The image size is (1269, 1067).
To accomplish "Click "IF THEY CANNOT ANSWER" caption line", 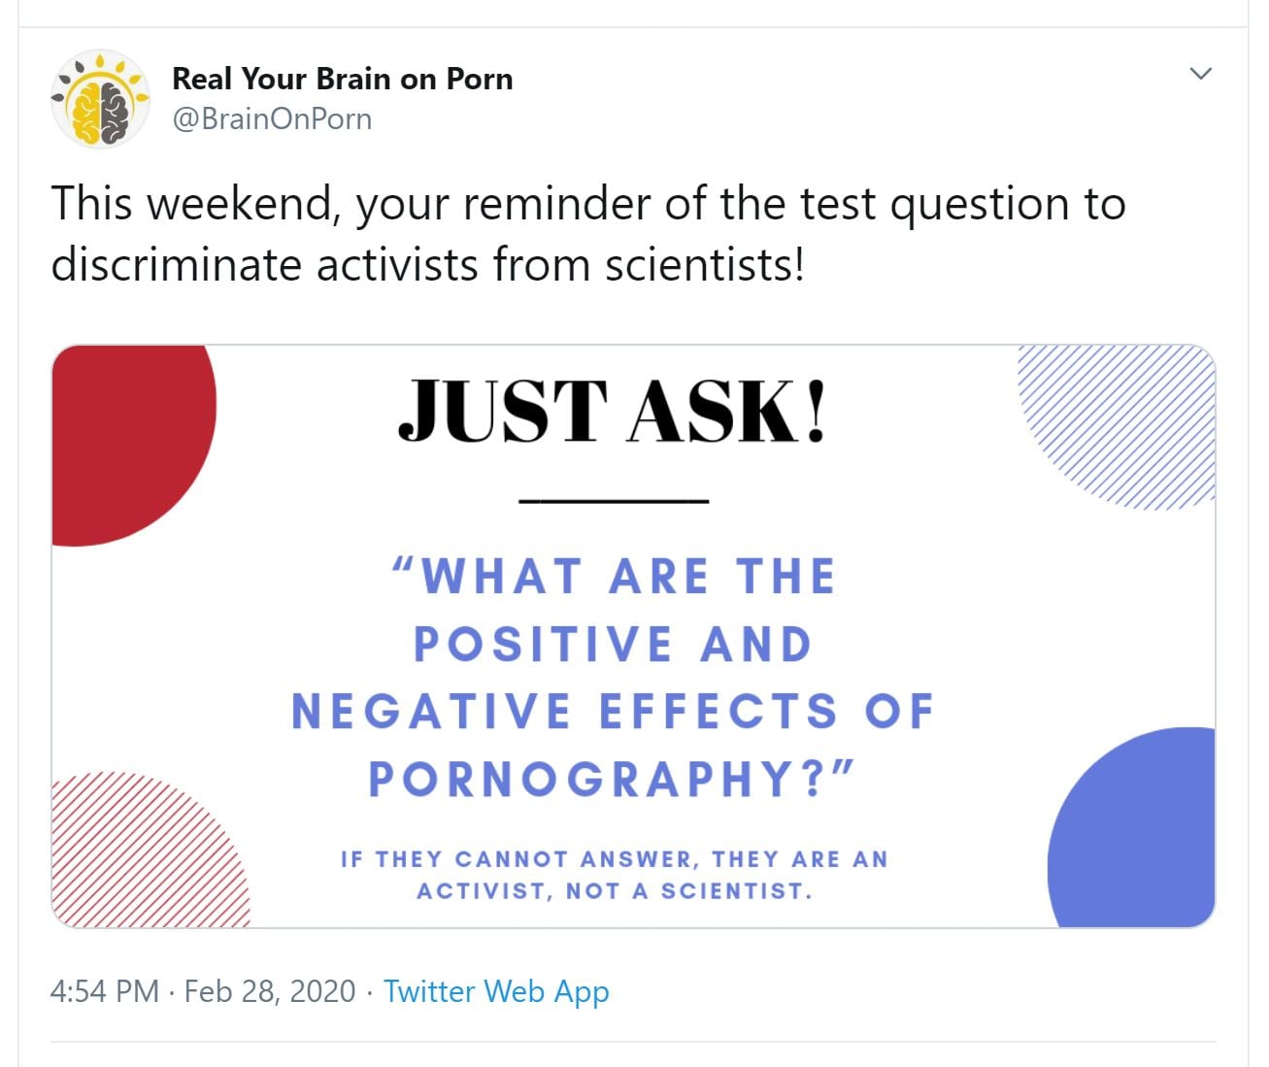I will click(614, 859).
